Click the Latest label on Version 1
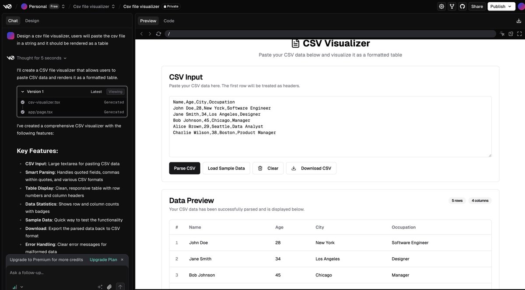525x290 pixels. (96, 92)
